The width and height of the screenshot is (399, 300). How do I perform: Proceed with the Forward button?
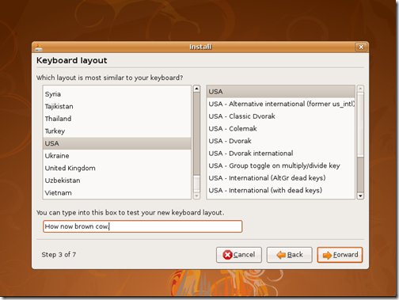[340, 255]
